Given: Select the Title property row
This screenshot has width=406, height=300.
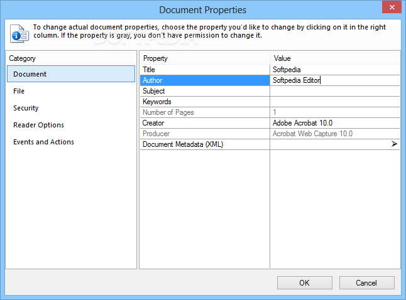Looking at the screenshot, I should click(x=205, y=70).
